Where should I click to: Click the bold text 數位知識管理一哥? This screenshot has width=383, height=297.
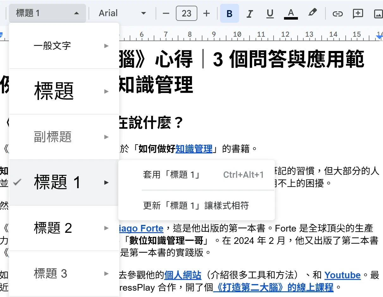[x=166, y=241]
